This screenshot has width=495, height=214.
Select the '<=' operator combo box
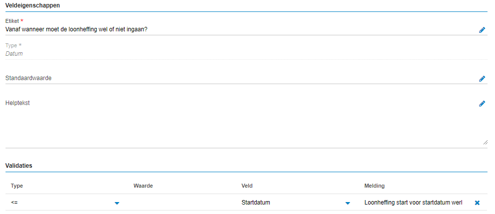pyautogui.click(x=60, y=203)
